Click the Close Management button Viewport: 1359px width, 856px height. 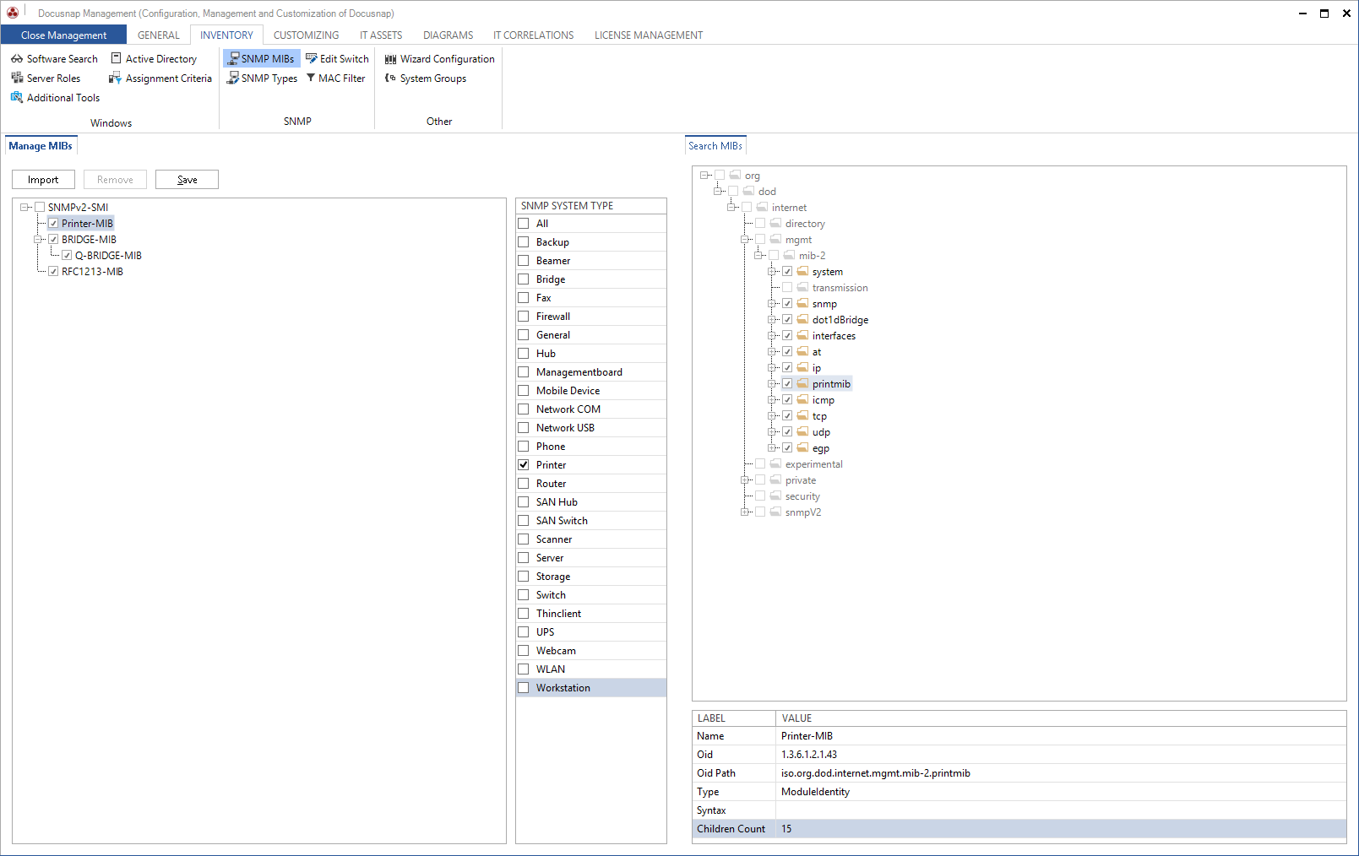pos(63,35)
